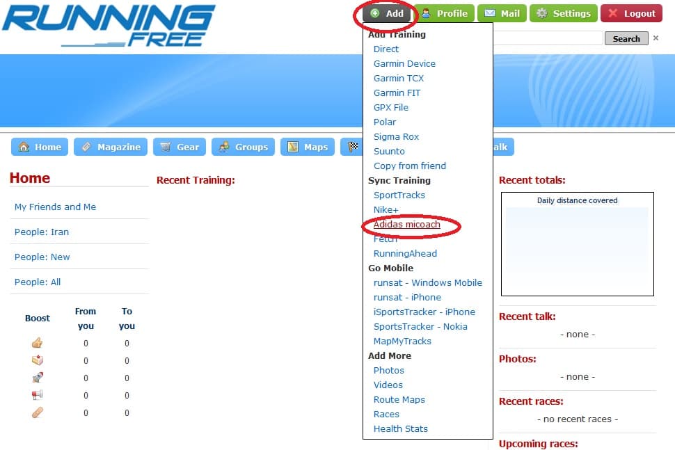Open the Mail button with envelope icon
Image resolution: width=675 pixels, height=450 pixels.
tap(502, 13)
